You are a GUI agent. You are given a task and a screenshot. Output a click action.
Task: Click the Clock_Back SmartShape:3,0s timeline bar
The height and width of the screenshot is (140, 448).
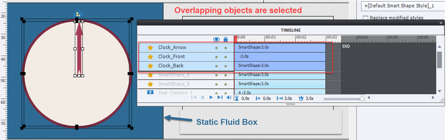(280, 66)
